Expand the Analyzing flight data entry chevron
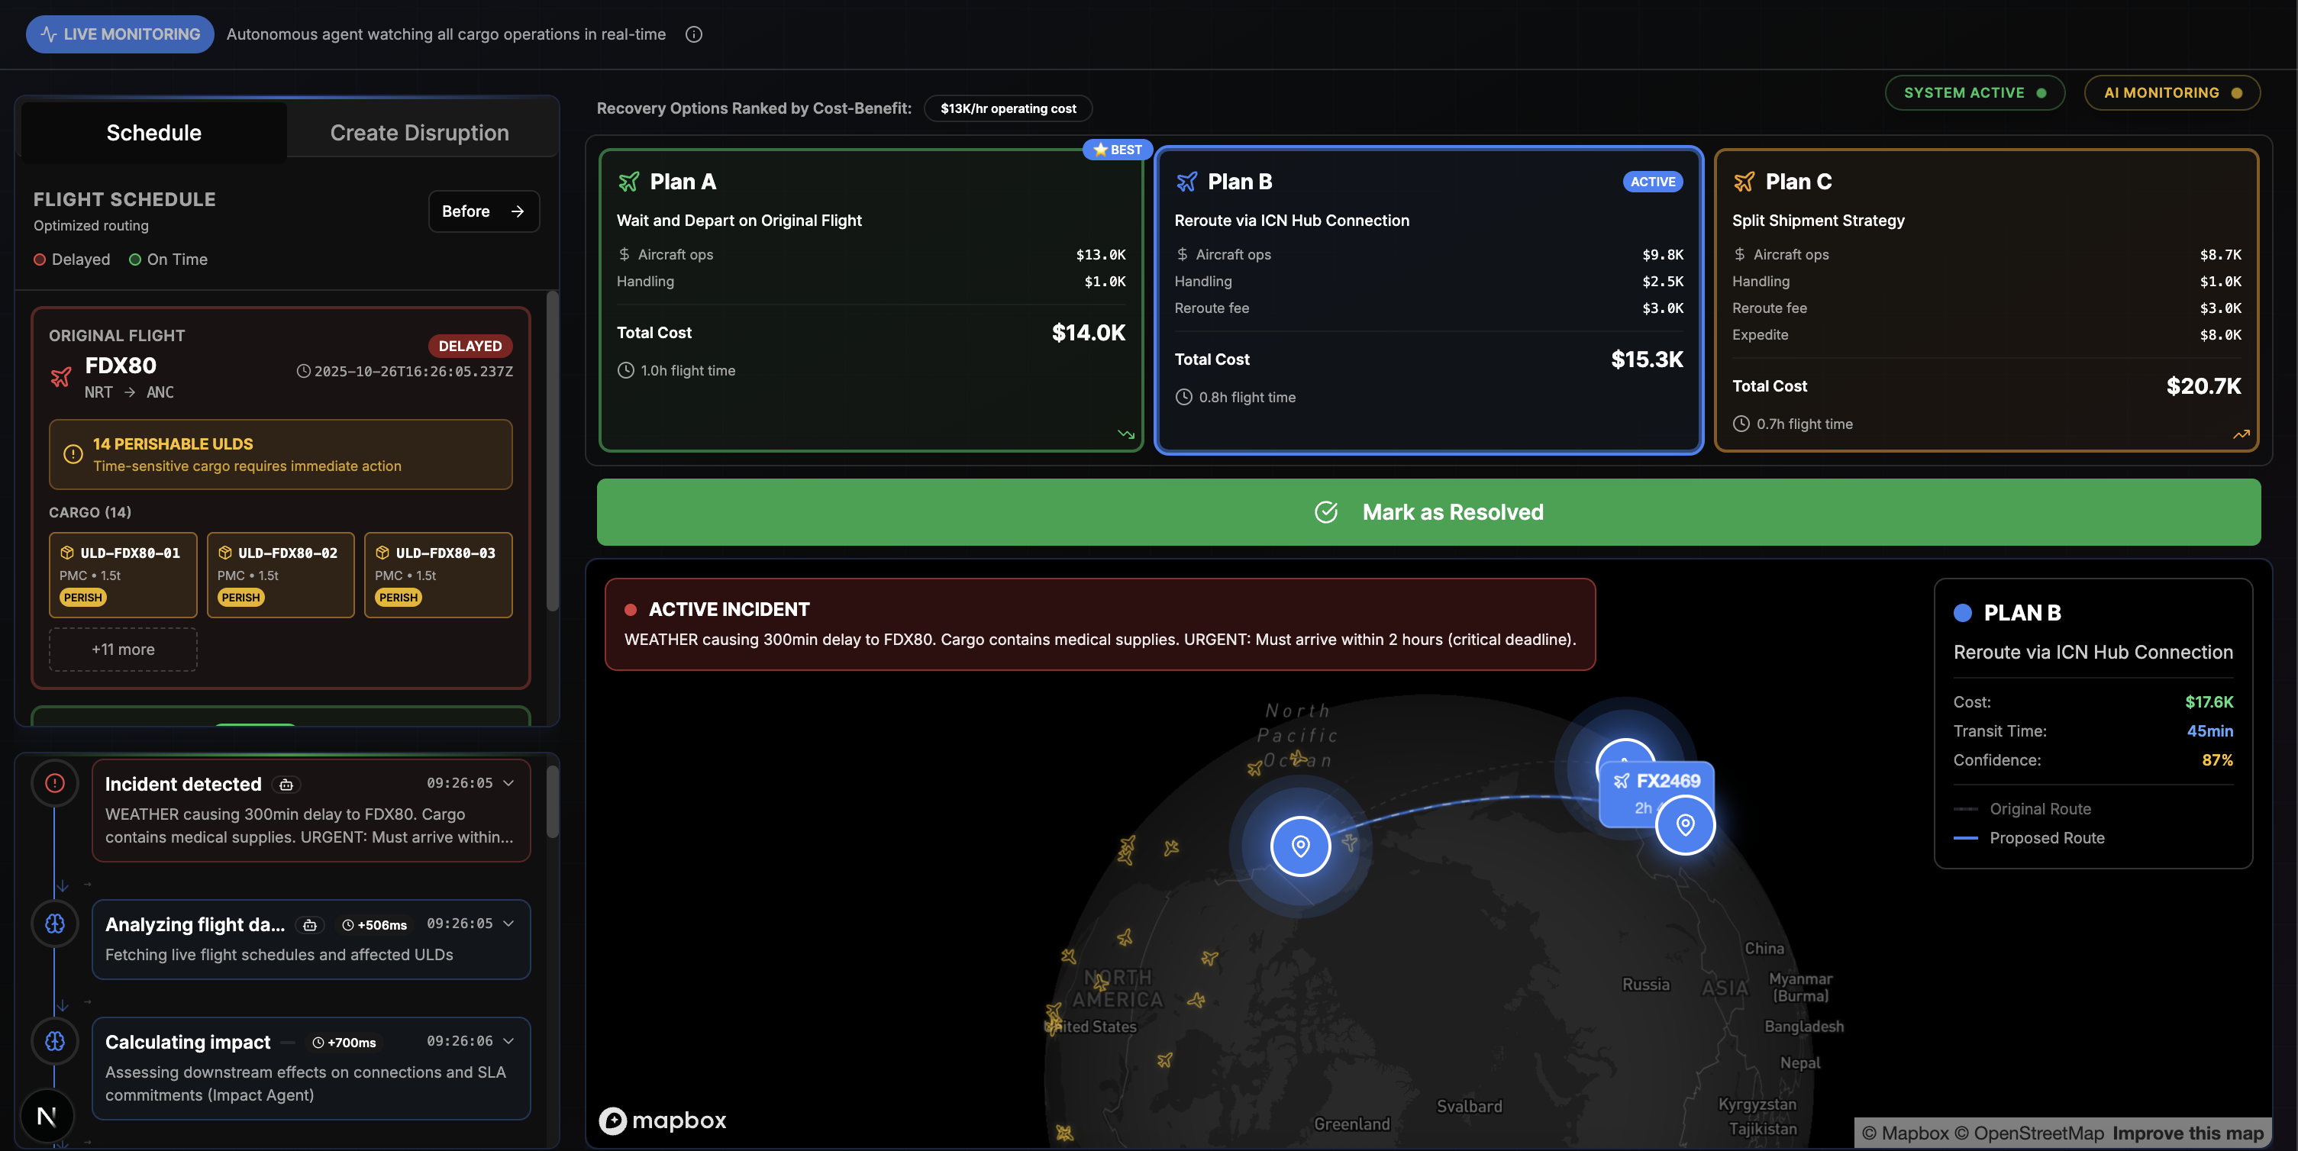 coord(508,923)
